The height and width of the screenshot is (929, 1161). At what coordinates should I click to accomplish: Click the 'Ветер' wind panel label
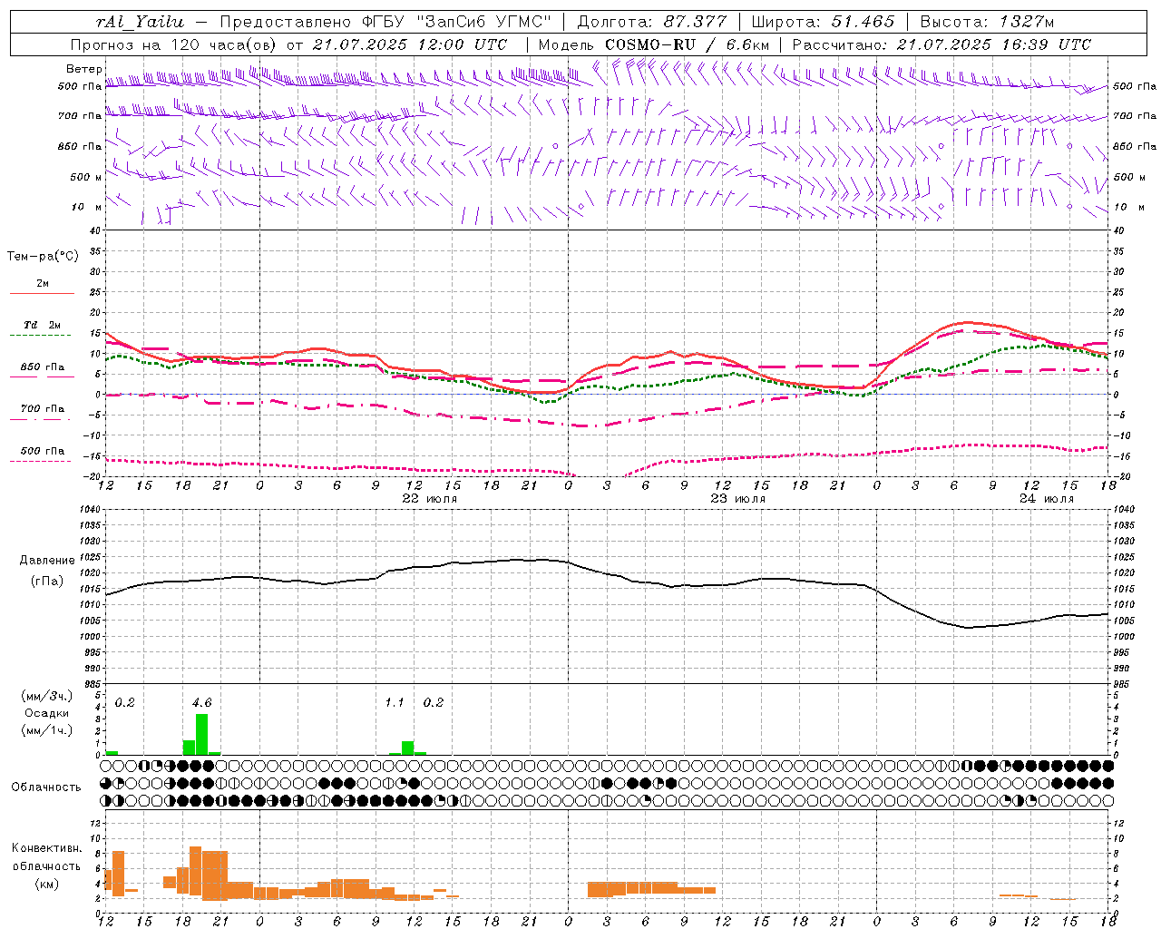click(x=83, y=69)
